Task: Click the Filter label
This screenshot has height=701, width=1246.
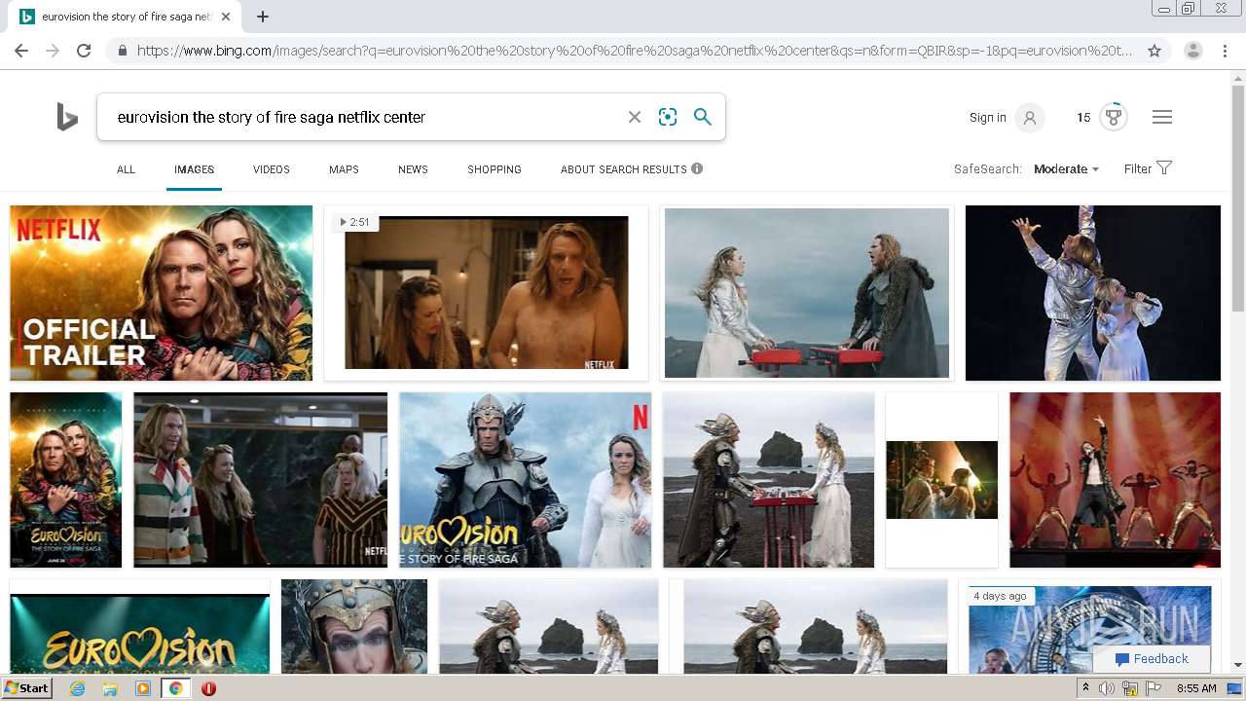Action: [x=1138, y=168]
